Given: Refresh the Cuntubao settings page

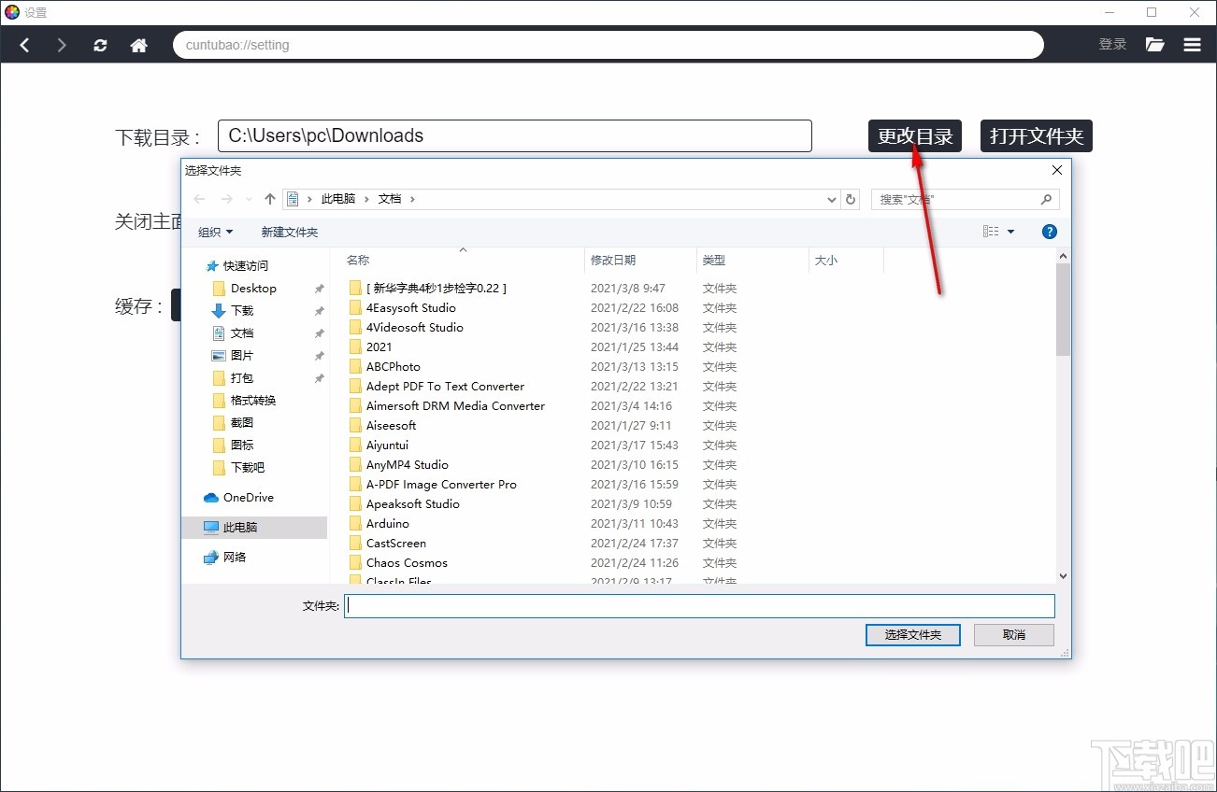Looking at the screenshot, I should tap(100, 45).
